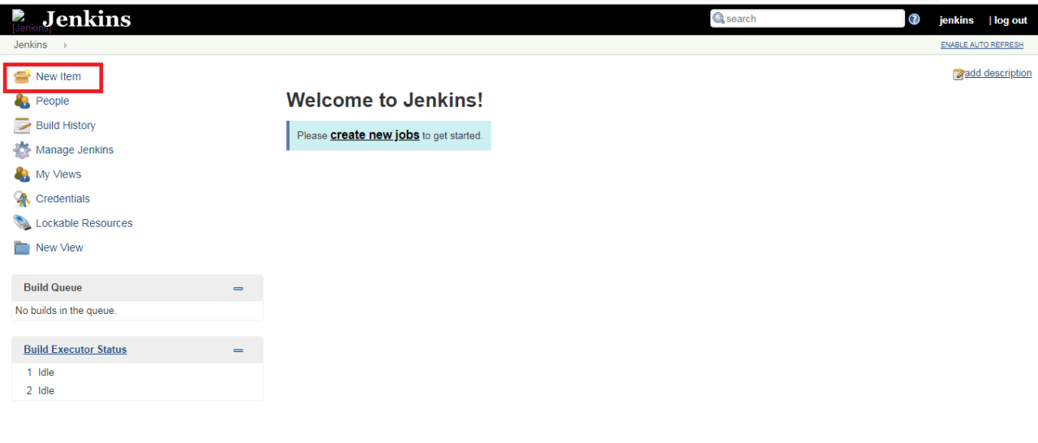
Task: Click the Build Queue panel title
Action: 53,287
